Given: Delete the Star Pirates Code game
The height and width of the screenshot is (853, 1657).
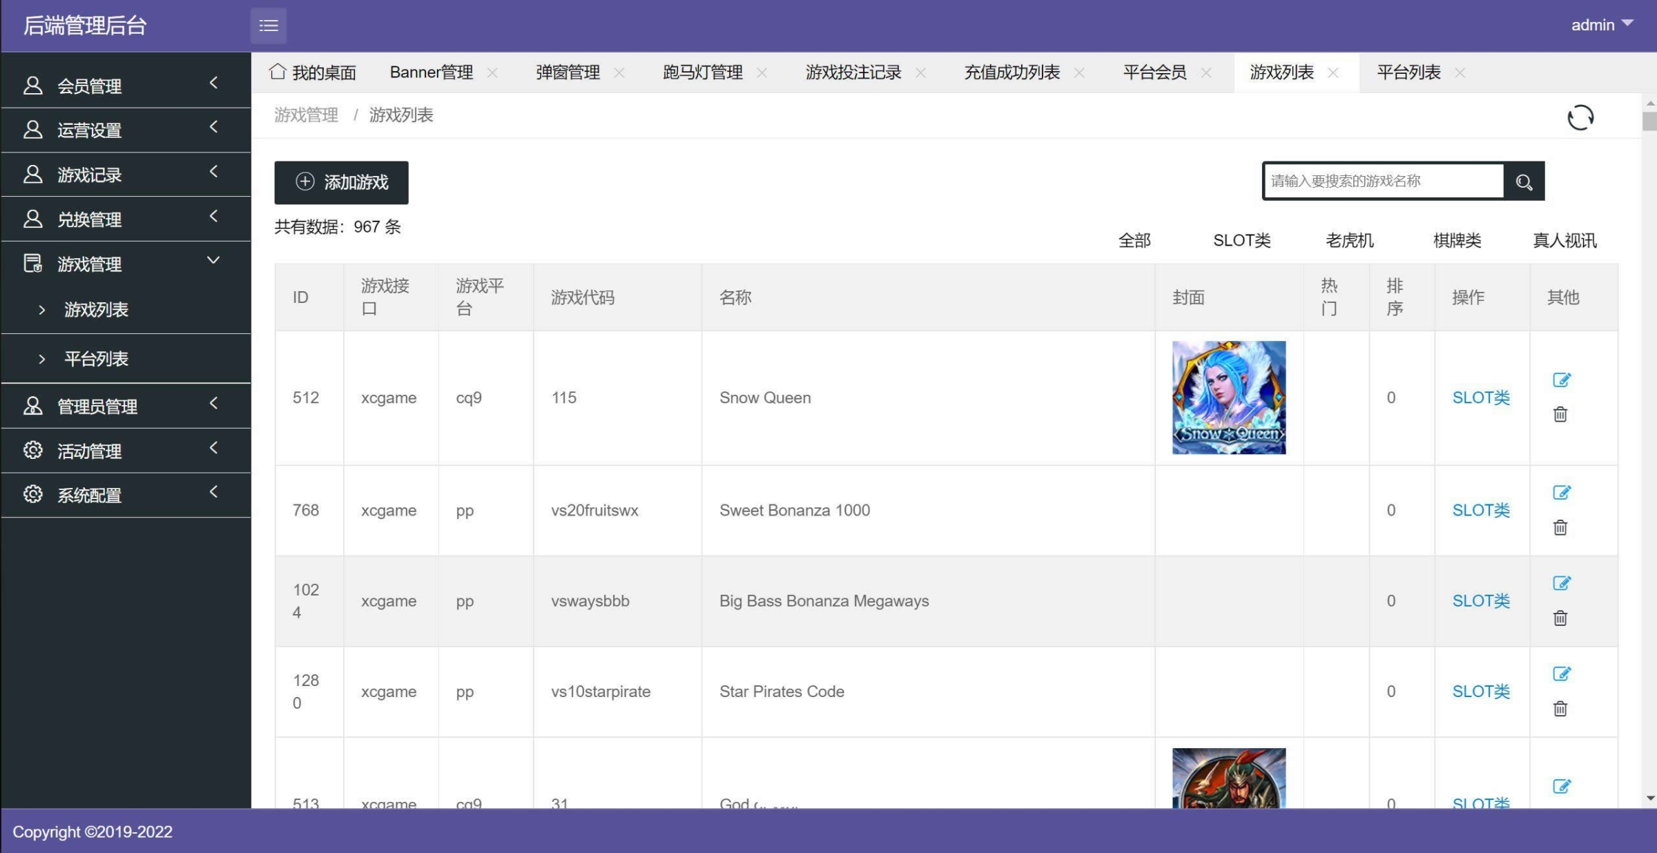Looking at the screenshot, I should coord(1560,709).
